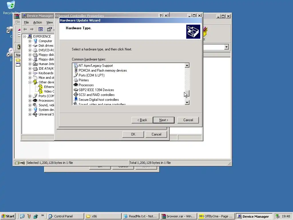
Task: Click the DVD/CD-ROM drives disc icon
Action: [x=35, y=50]
